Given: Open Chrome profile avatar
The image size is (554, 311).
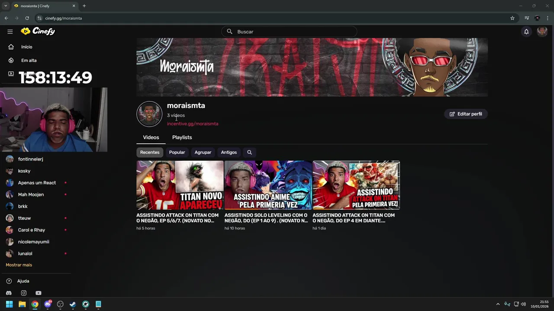Looking at the screenshot, I should (537, 18).
